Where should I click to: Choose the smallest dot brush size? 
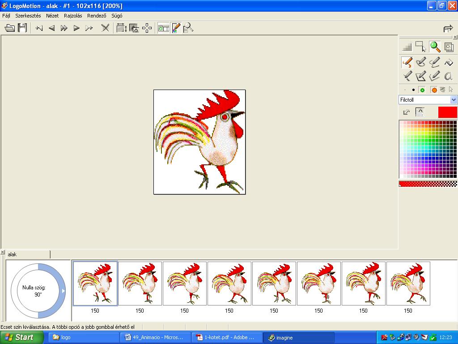(405, 90)
